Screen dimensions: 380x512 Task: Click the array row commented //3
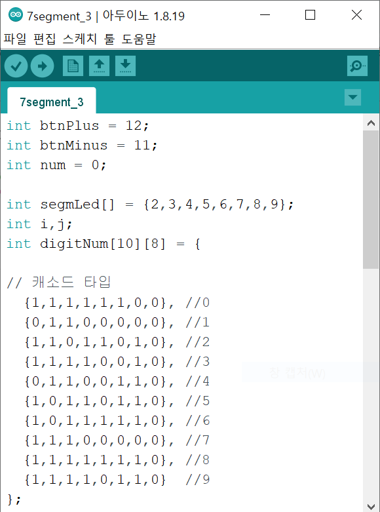(117, 361)
